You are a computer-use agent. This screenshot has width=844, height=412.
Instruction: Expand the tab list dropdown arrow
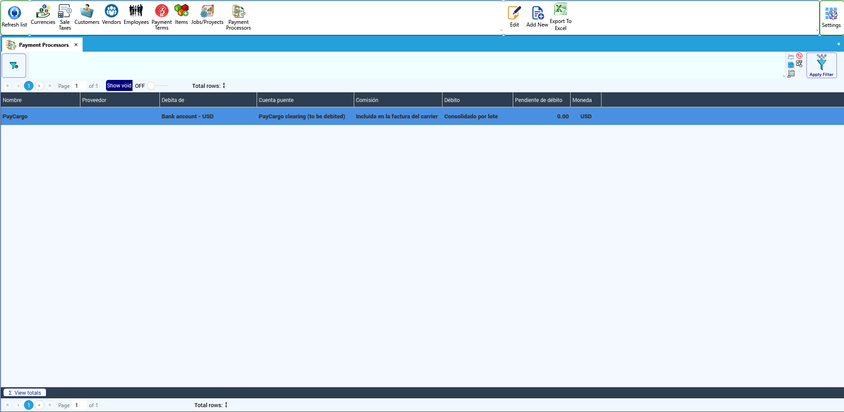click(x=839, y=44)
